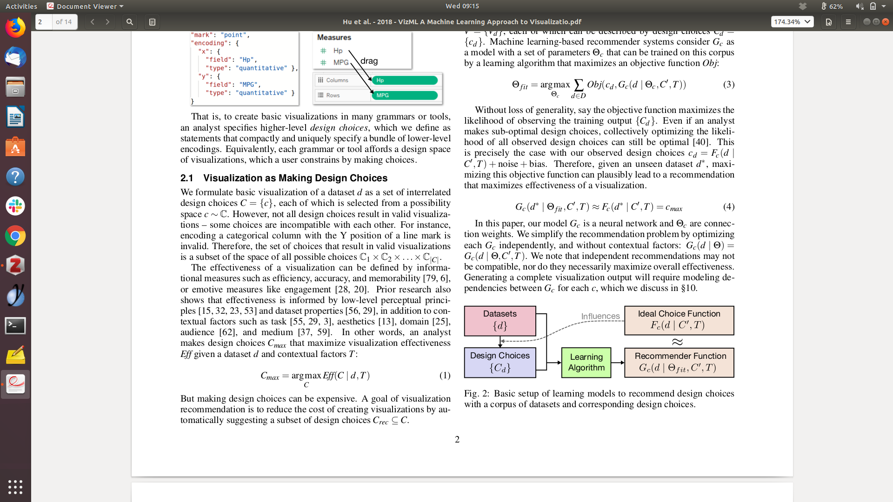Image resolution: width=893 pixels, height=502 pixels.
Task: Open the Wed 09:15 clock menu
Action: [462, 6]
